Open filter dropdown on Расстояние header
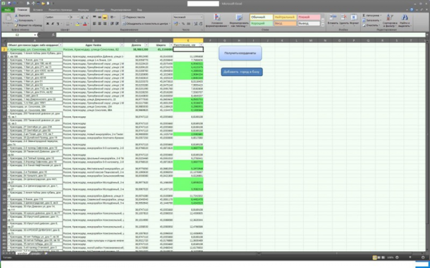The width and height of the screenshot is (430, 268). [201, 45]
